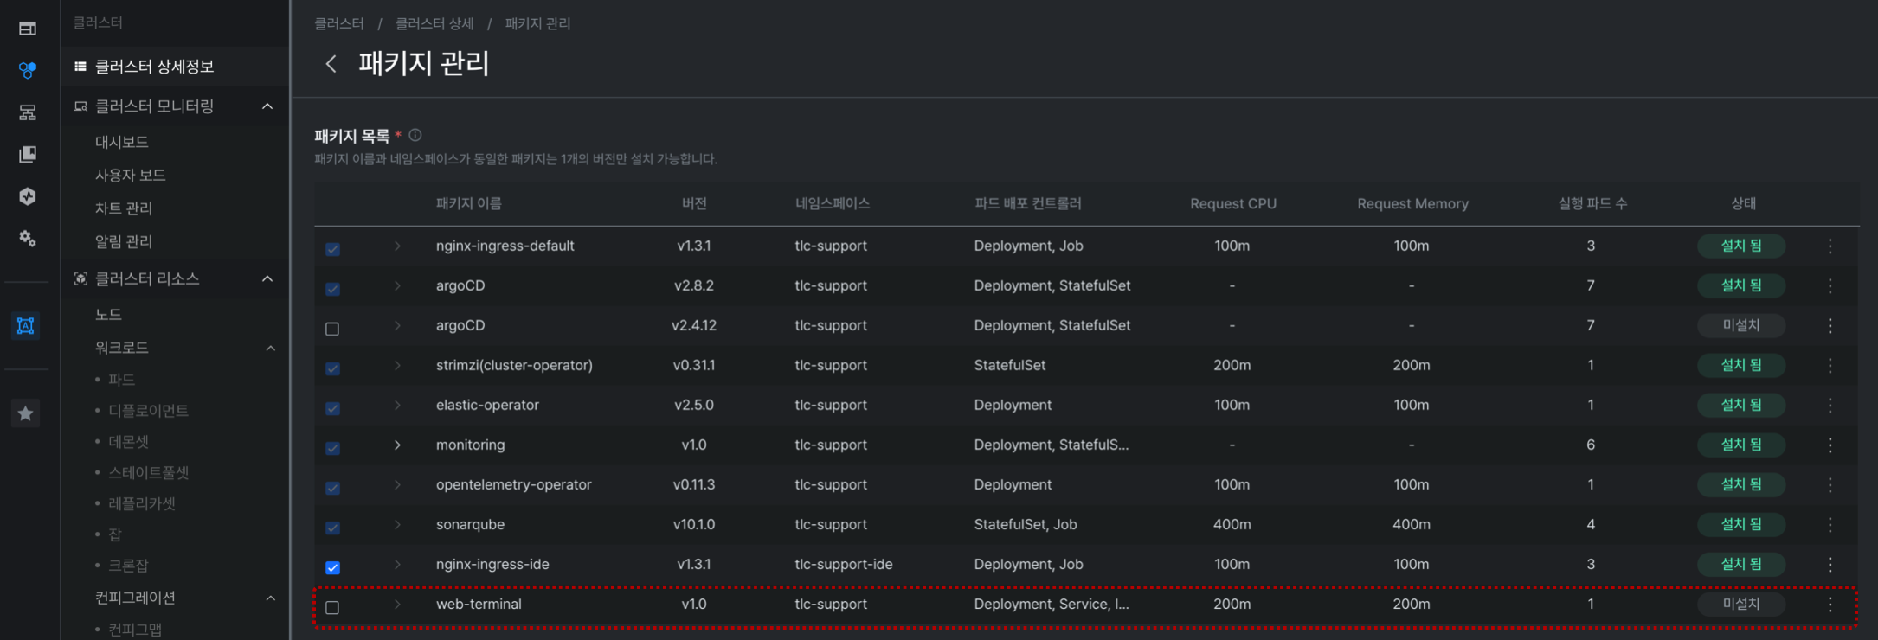Collapse the 클러스터 모니터링 section
The image size is (1878, 640).
tap(267, 106)
